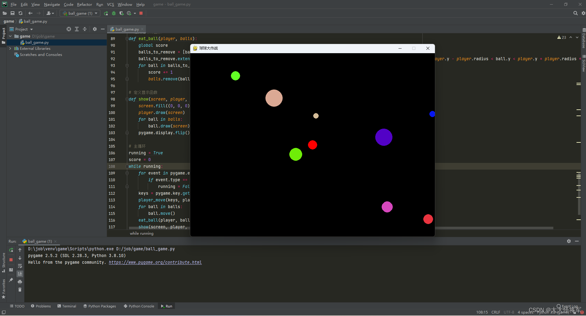Screen dimensions: 586x316
Task: Open the user account icon dropdown in toolbar
Action: coord(50,13)
